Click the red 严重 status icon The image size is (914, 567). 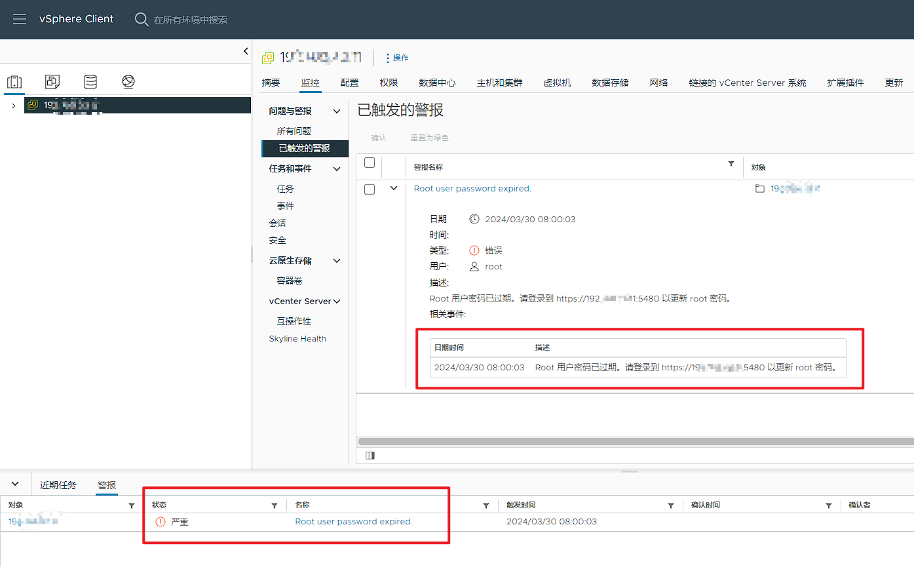161,522
